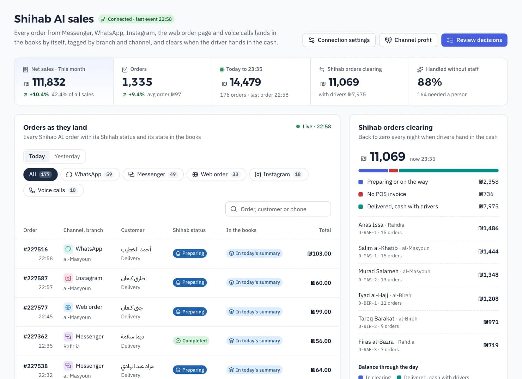The height and width of the screenshot is (379, 522).
Task: Switch to the Yesterday tab
Action: (67, 157)
